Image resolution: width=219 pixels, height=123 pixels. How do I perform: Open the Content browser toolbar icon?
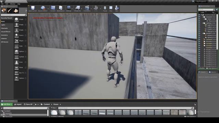tap(53, 8)
